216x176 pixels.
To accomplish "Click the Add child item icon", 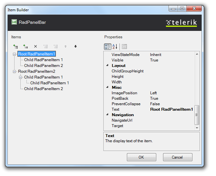I will click(x=26, y=46).
